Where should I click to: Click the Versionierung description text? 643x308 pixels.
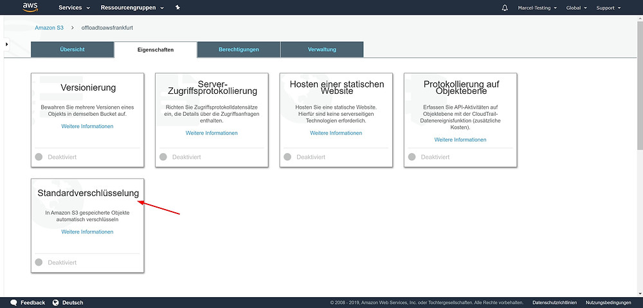(87, 111)
